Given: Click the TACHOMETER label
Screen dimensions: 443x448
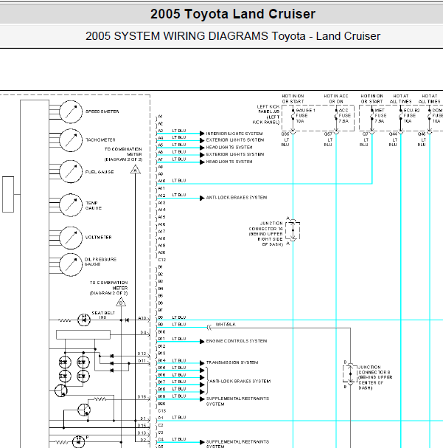Looking at the screenshot, I should click(x=100, y=139).
